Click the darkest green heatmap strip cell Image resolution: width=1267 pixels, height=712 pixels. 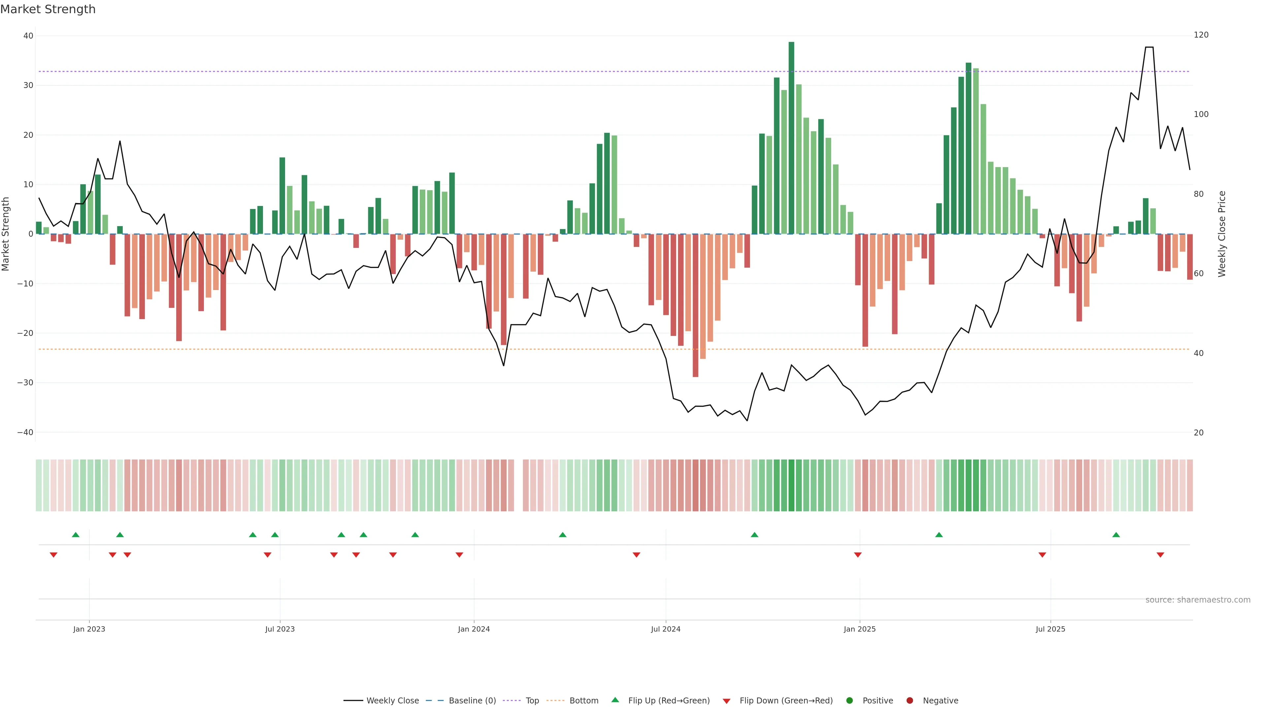click(792, 486)
